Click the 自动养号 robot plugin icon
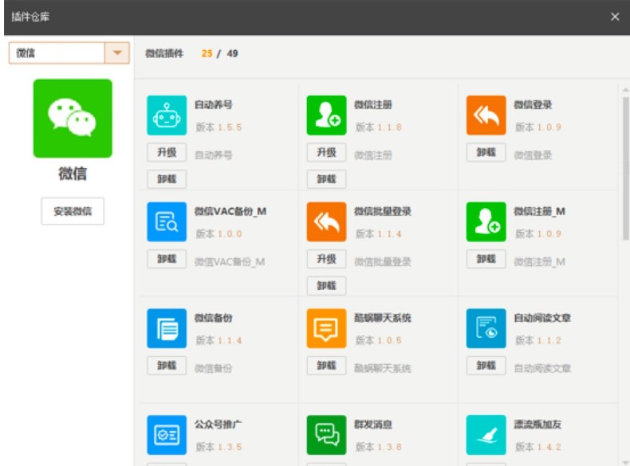 167,116
